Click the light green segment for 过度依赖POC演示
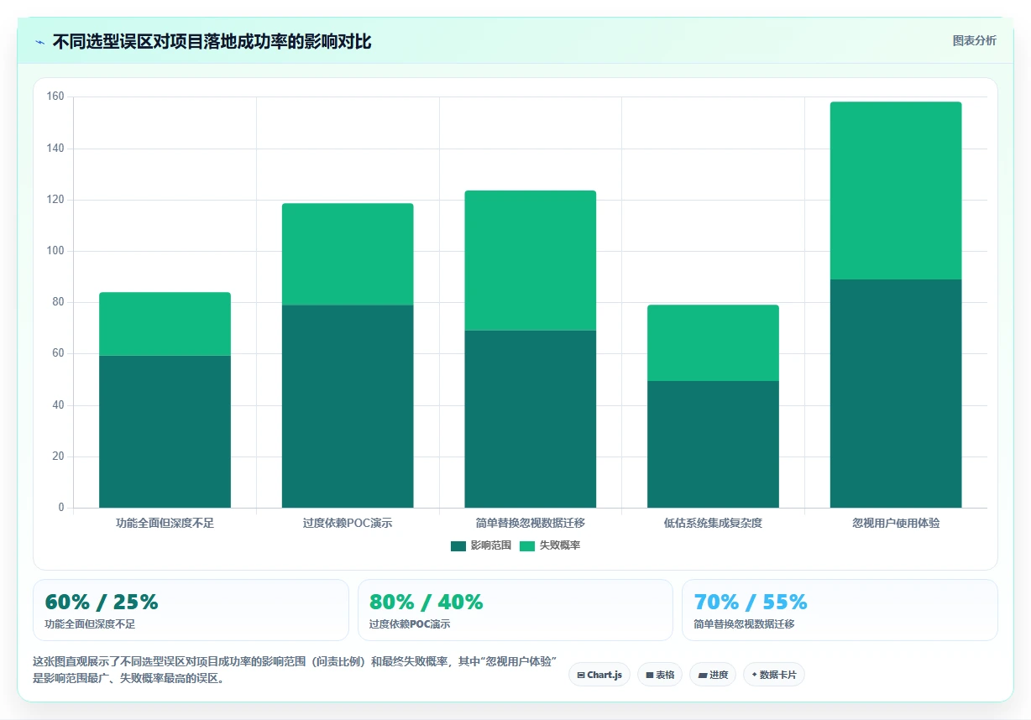This screenshot has width=1031, height=720. [x=348, y=253]
